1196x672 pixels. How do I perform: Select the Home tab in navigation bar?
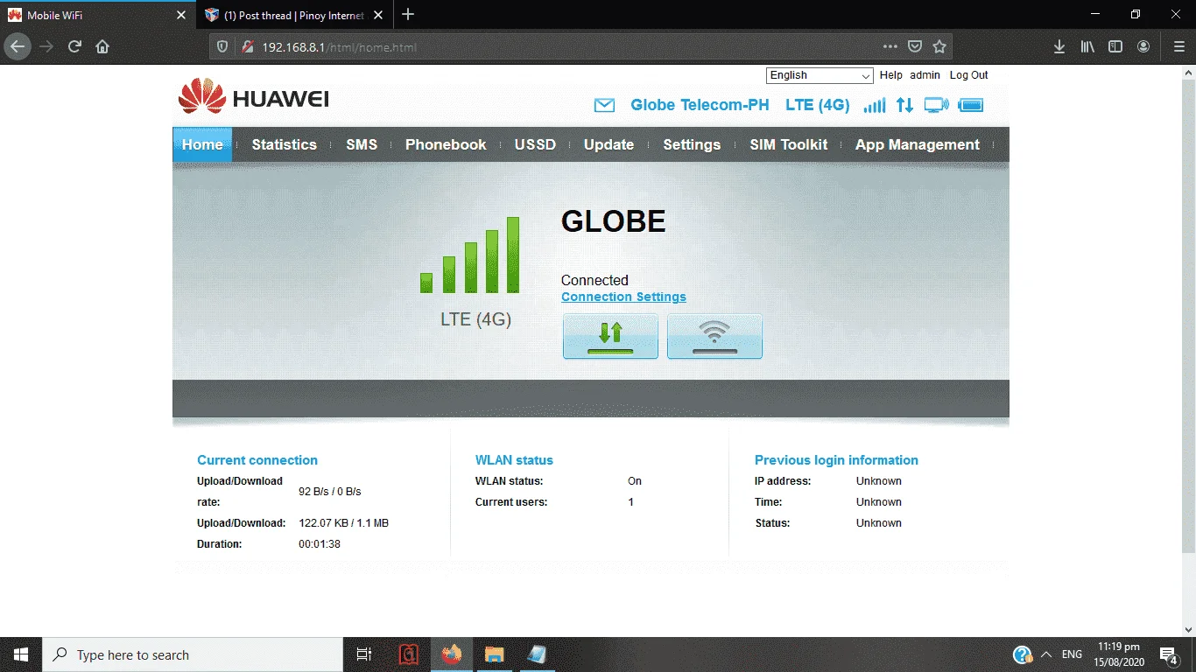coord(202,144)
